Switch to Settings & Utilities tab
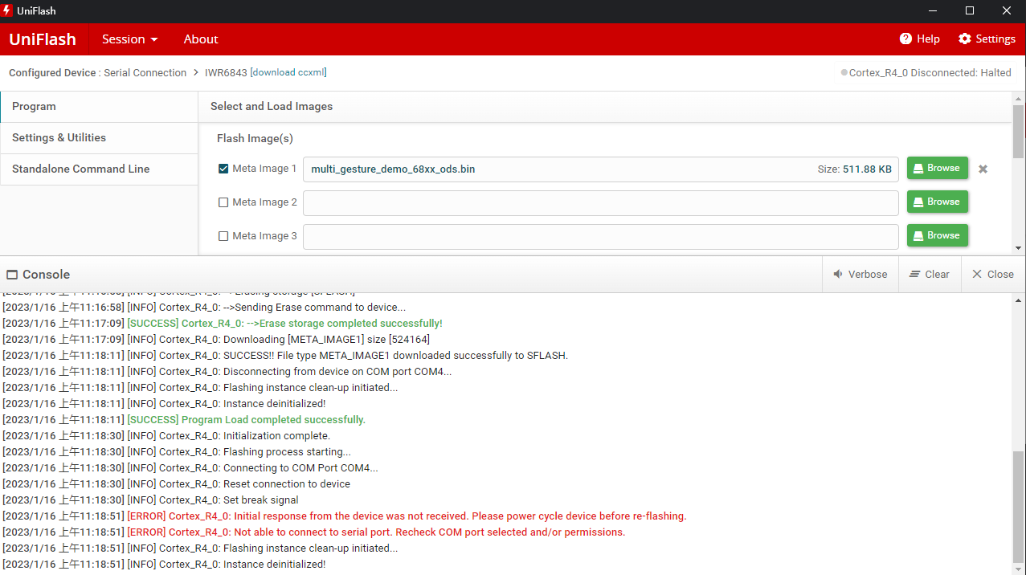1026x575 pixels. (99, 137)
